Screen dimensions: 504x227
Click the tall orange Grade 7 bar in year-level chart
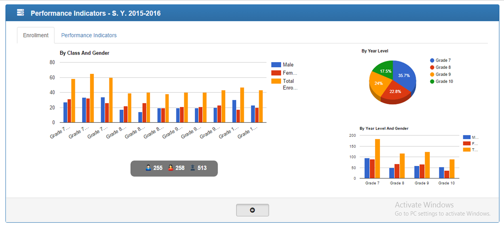[377, 159]
